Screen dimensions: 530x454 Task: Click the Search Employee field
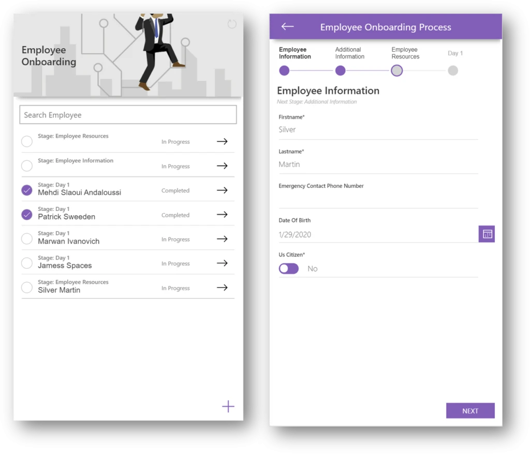128,115
